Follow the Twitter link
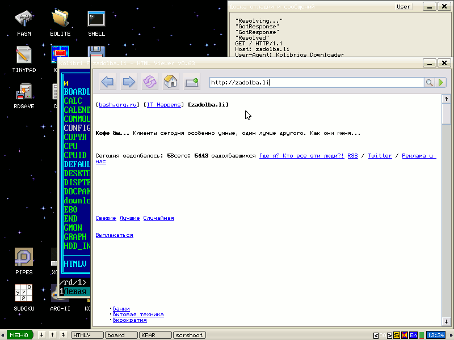The width and height of the screenshot is (454, 340). click(380, 155)
